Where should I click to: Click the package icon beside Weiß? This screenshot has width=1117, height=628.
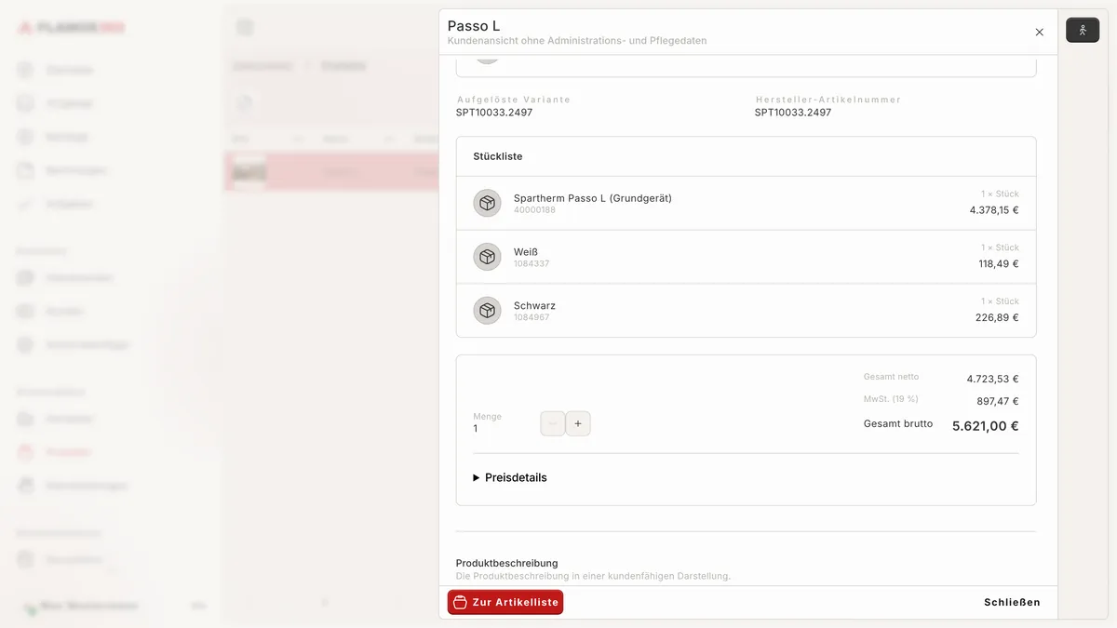click(487, 257)
